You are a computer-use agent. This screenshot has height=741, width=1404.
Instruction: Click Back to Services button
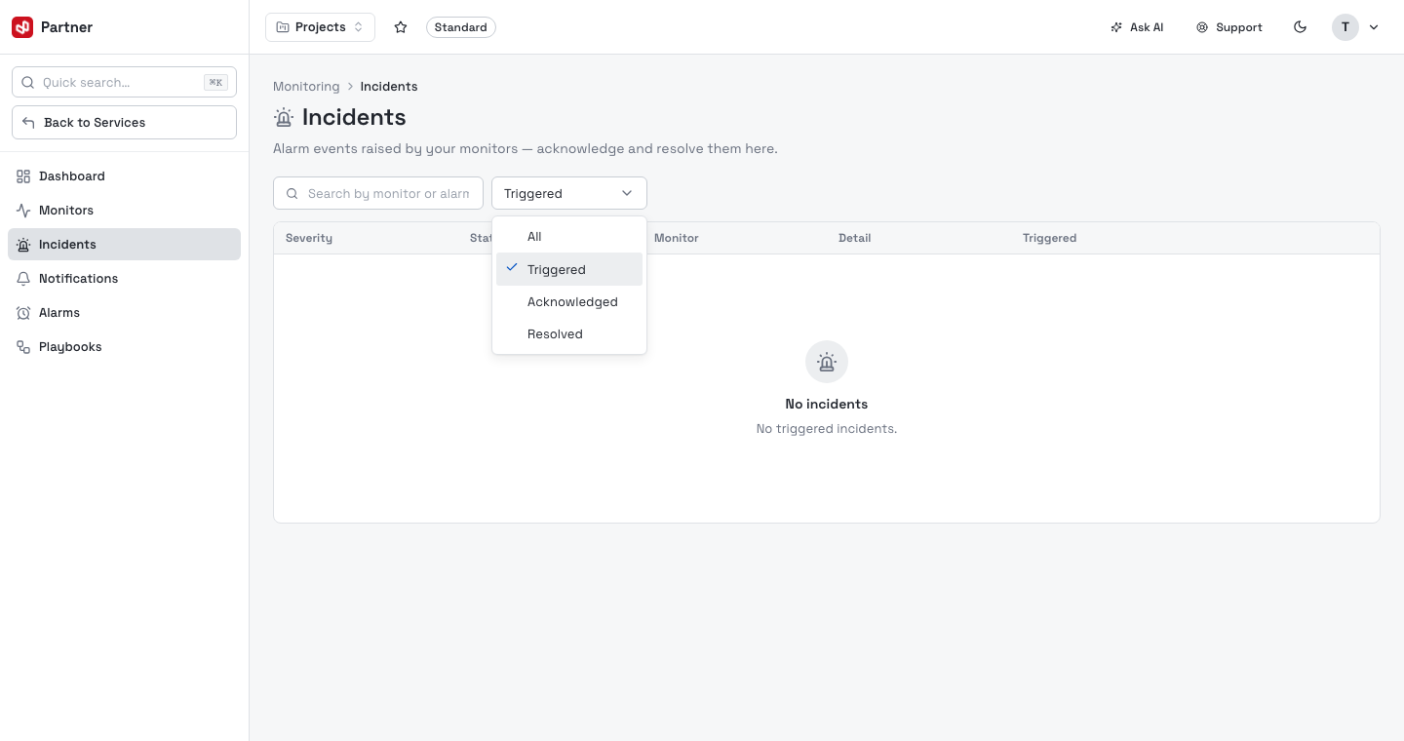(x=124, y=123)
